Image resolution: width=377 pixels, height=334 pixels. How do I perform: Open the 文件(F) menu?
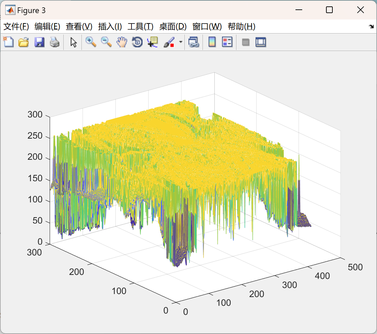click(16, 27)
